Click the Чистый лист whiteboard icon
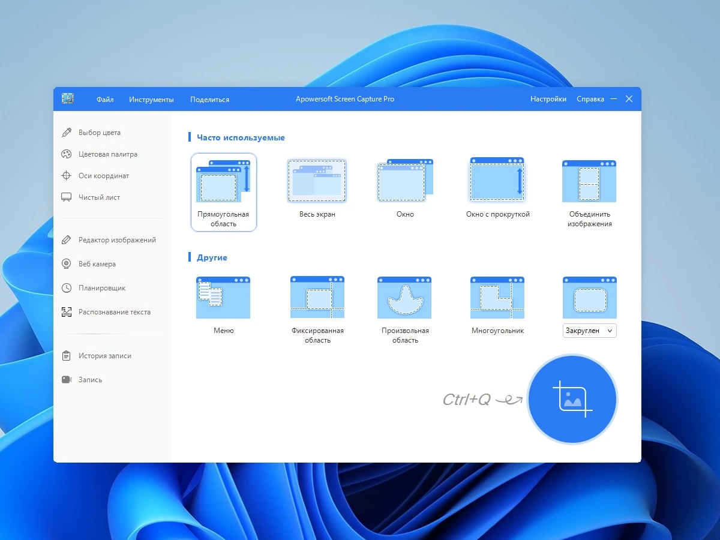The width and height of the screenshot is (720, 540). click(x=67, y=197)
